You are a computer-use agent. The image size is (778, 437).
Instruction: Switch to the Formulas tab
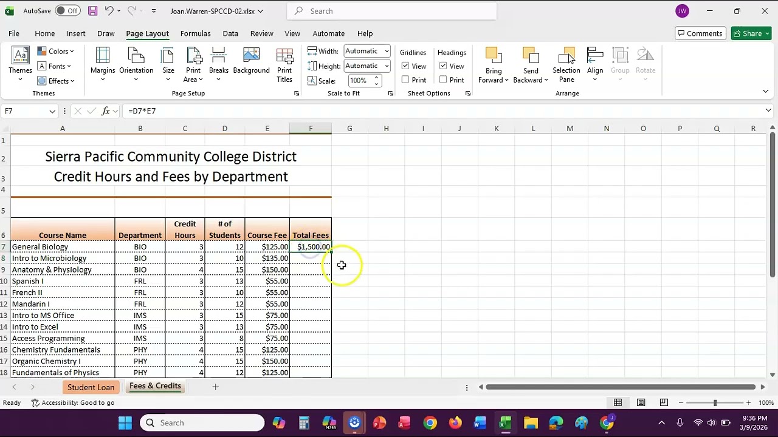195,33
